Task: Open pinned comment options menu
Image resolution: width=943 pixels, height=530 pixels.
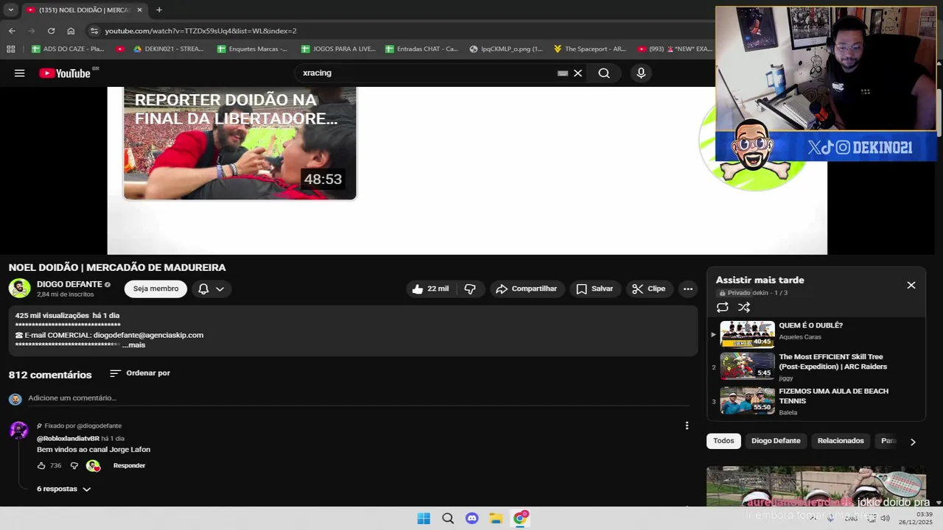Action: click(687, 425)
